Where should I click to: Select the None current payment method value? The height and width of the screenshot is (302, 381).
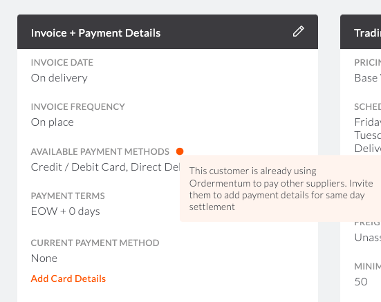click(44, 258)
